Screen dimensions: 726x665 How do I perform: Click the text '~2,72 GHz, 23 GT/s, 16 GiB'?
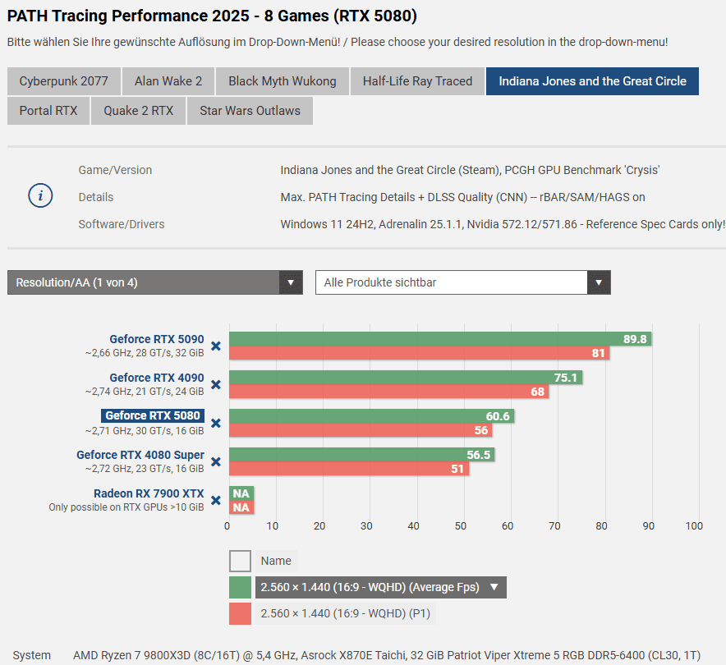pos(145,469)
